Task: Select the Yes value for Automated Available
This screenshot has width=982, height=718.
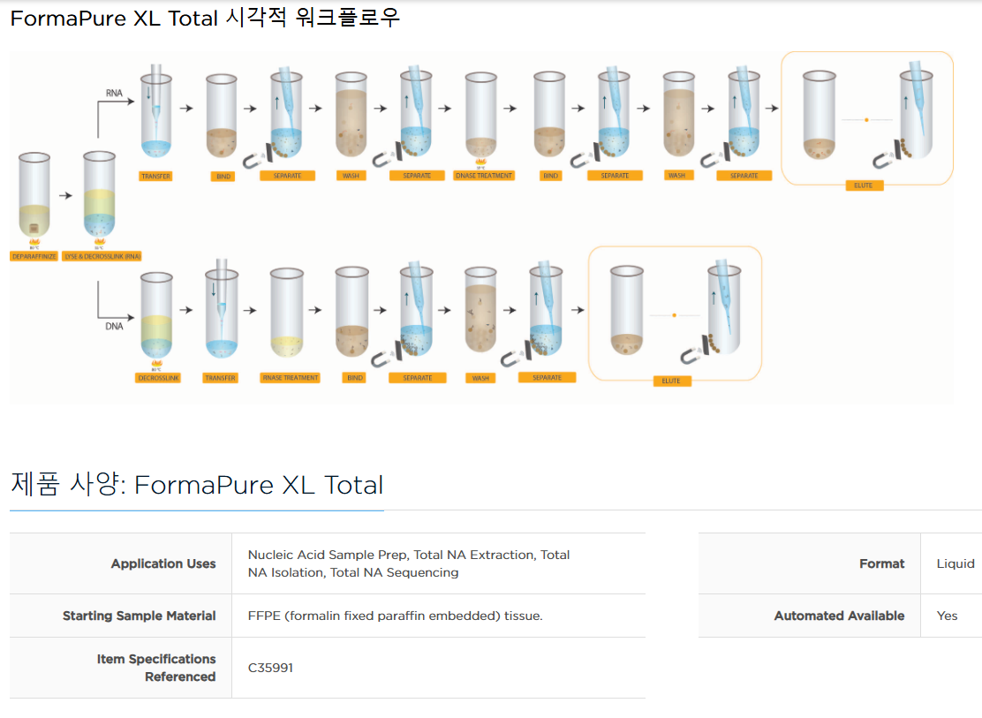Action: (x=947, y=616)
